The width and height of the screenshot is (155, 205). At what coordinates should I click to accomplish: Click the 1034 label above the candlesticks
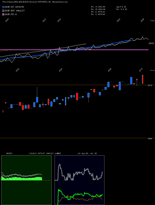tap(17, 70)
